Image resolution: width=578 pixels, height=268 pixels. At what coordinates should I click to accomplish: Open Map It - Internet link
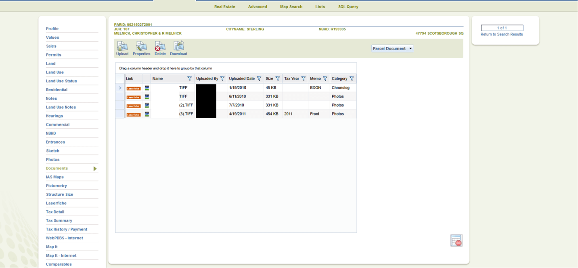61,255
